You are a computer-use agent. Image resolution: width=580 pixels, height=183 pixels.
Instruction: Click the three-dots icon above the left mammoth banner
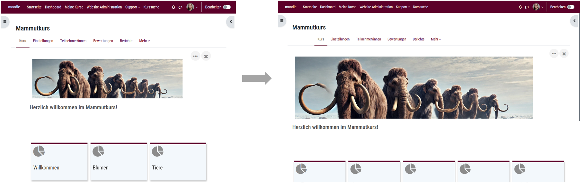pyautogui.click(x=195, y=56)
